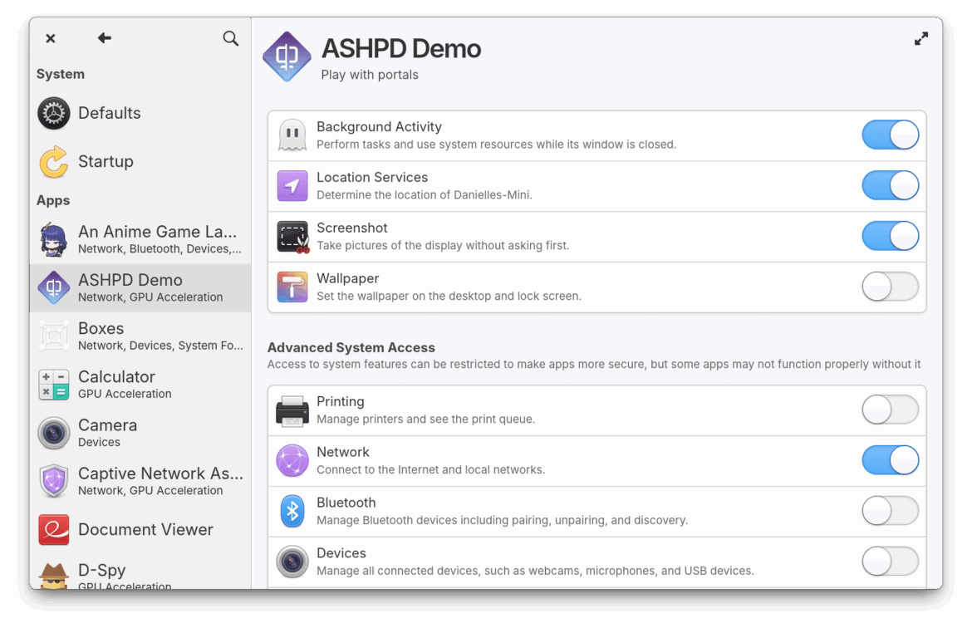Click the ghost icon beside Background Activity
The image size is (972, 633).
tap(292, 135)
